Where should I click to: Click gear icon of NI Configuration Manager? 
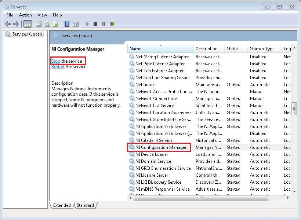coord(131,147)
